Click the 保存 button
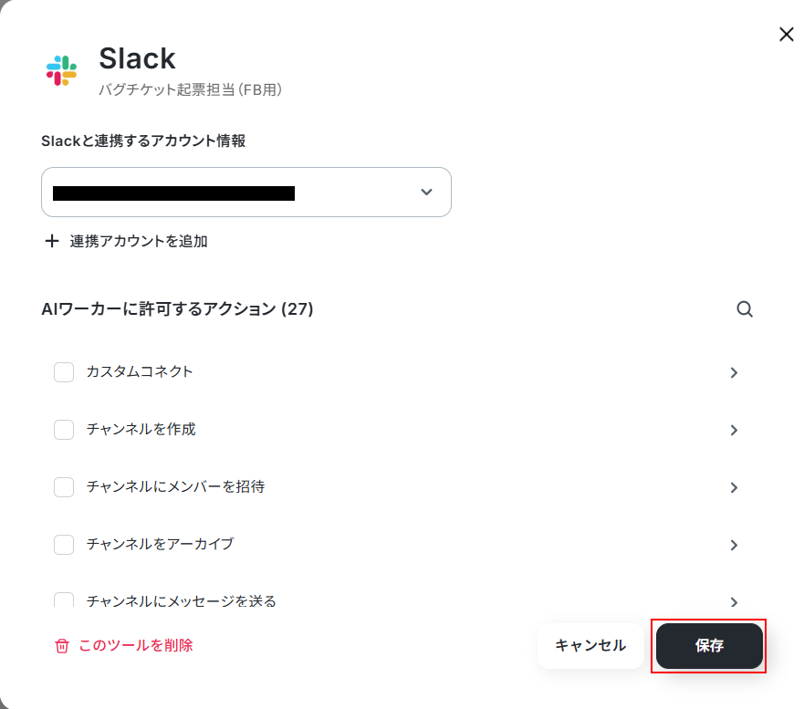This screenshot has width=804, height=709. point(709,646)
